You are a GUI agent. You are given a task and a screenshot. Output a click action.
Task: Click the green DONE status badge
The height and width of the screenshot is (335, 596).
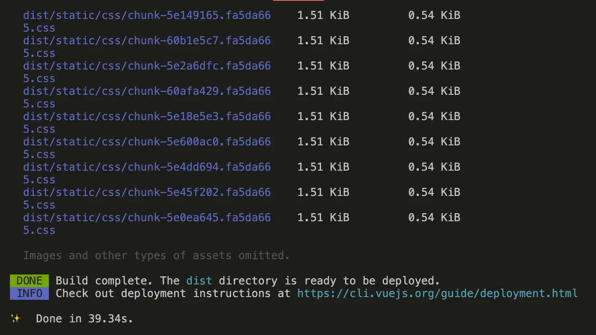[29, 280]
